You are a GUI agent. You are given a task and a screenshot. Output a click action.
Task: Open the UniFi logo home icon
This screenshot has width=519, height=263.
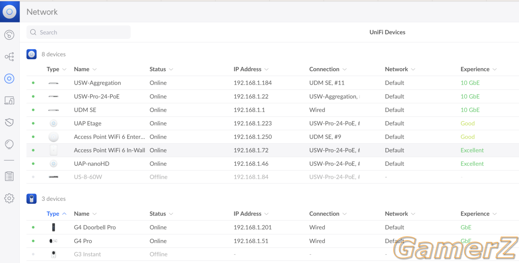[10, 12]
